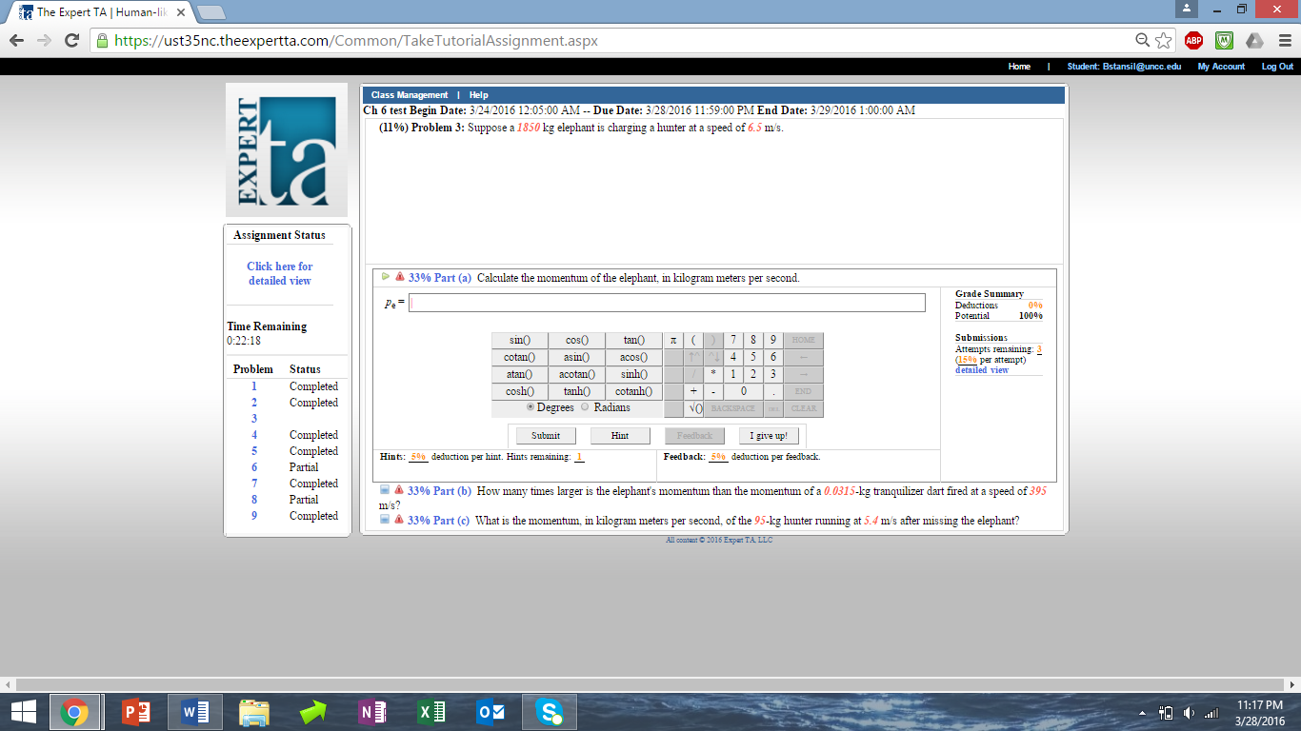Open the Help menu

[x=478, y=94]
